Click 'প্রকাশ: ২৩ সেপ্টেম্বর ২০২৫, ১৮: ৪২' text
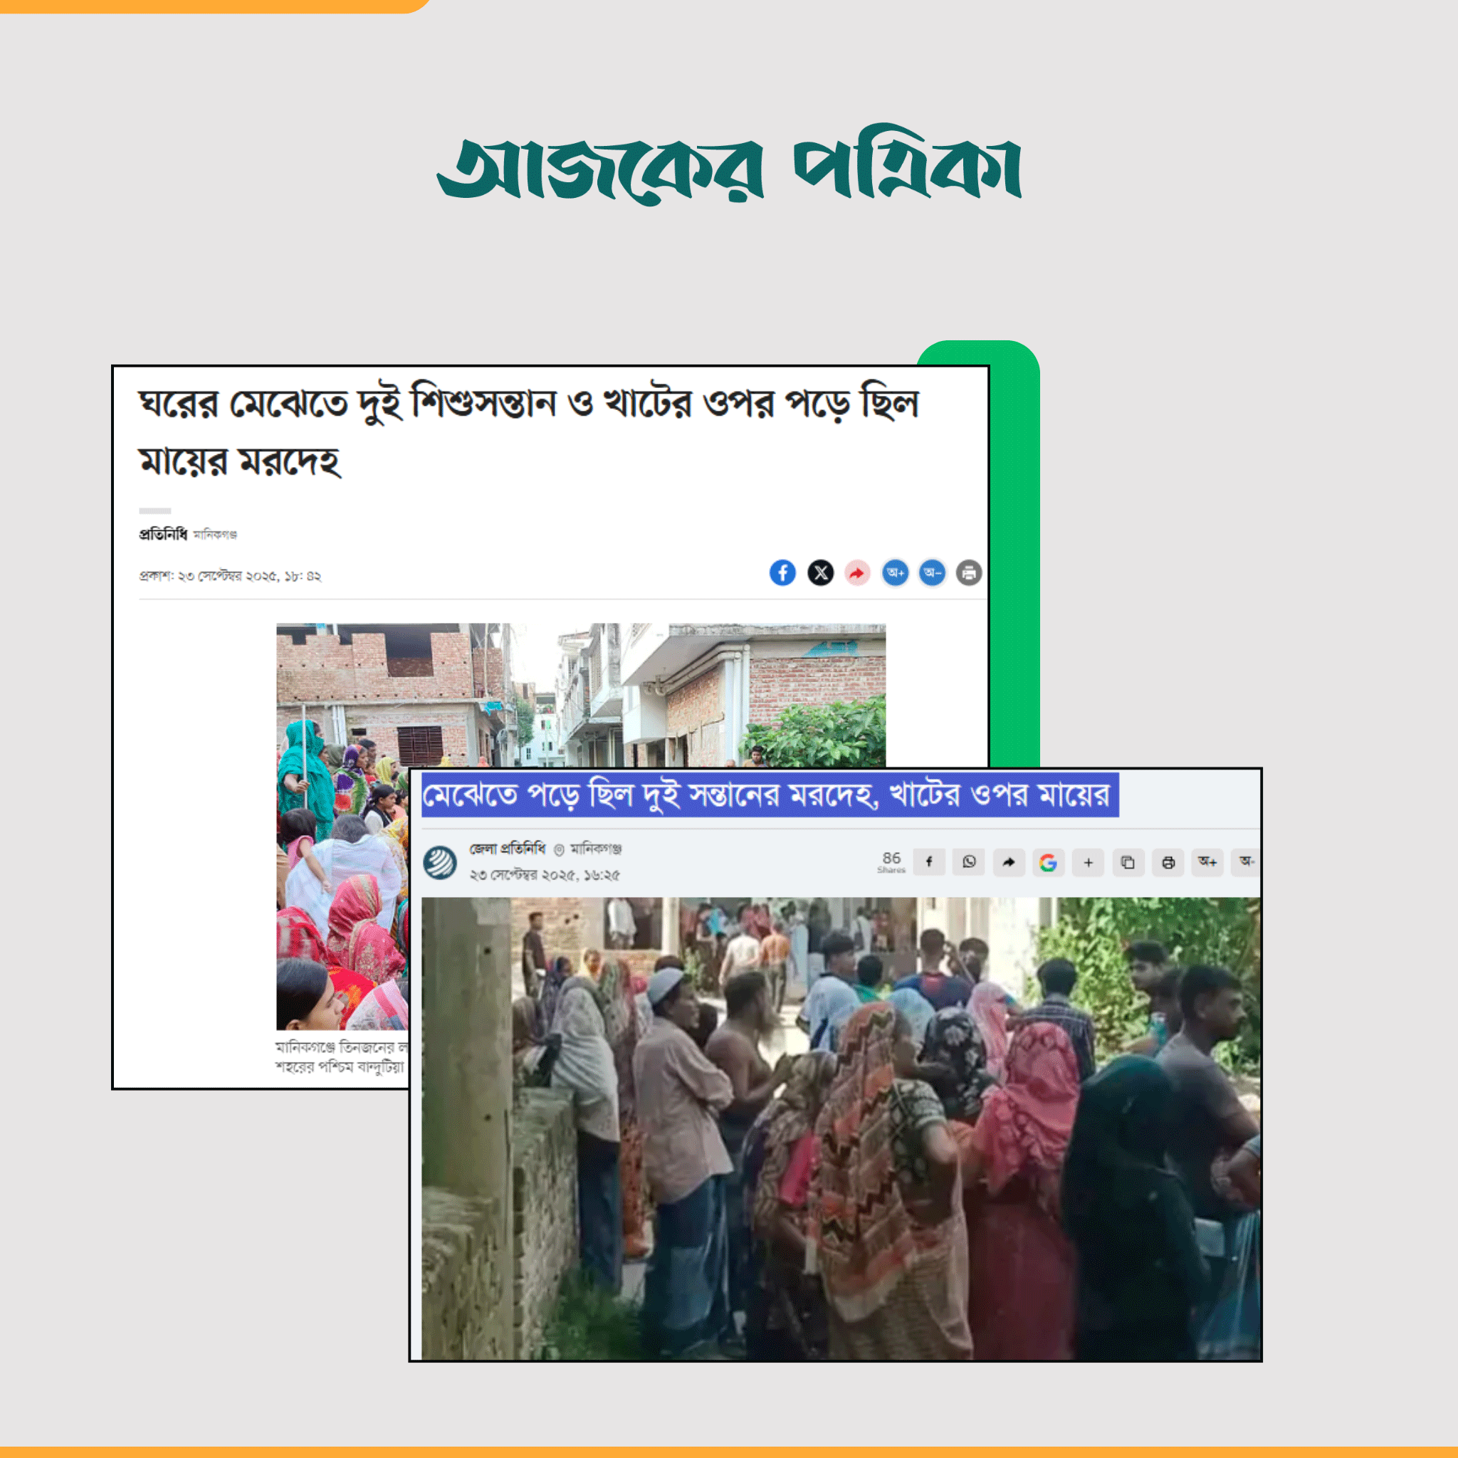This screenshot has height=1458, width=1458. [x=230, y=576]
